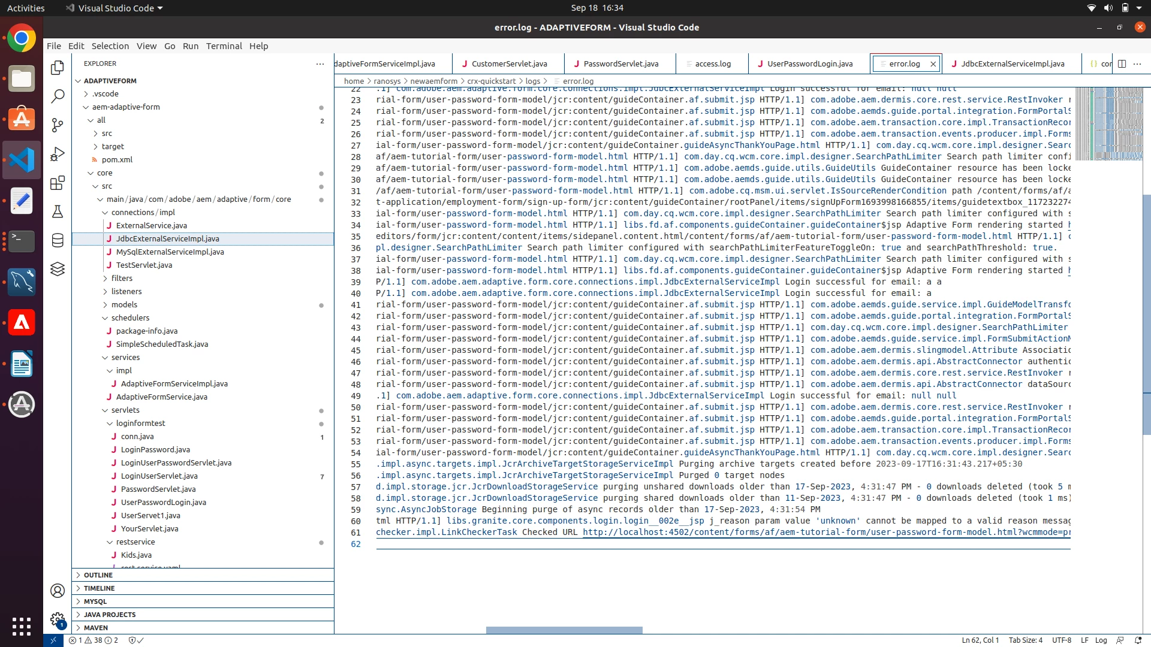Image resolution: width=1151 pixels, height=647 pixels.
Task: Click the Accounts icon in activity bar
Action: pyautogui.click(x=58, y=591)
